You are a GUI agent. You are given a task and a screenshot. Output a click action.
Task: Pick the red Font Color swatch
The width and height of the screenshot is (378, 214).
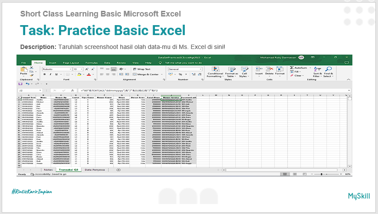[x=89, y=75]
